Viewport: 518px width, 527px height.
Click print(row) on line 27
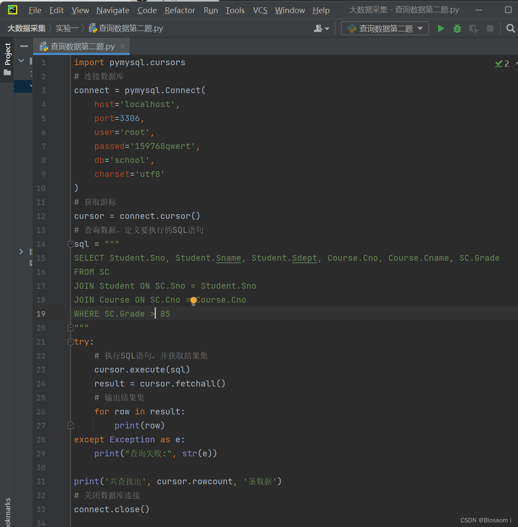pyautogui.click(x=139, y=425)
